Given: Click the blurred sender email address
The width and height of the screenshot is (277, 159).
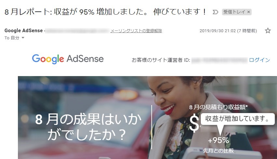Looking at the screenshot, I should click(x=77, y=31).
